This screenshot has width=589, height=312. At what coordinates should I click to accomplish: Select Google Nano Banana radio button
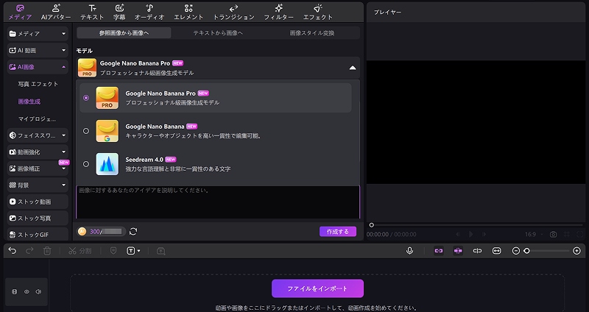86,131
